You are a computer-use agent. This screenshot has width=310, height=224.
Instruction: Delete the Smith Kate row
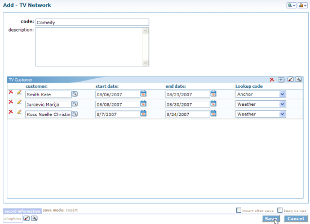click(x=11, y=92)
